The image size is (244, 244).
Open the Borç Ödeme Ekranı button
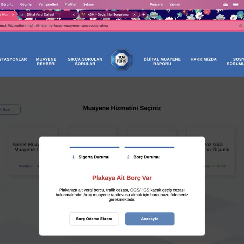94,219
